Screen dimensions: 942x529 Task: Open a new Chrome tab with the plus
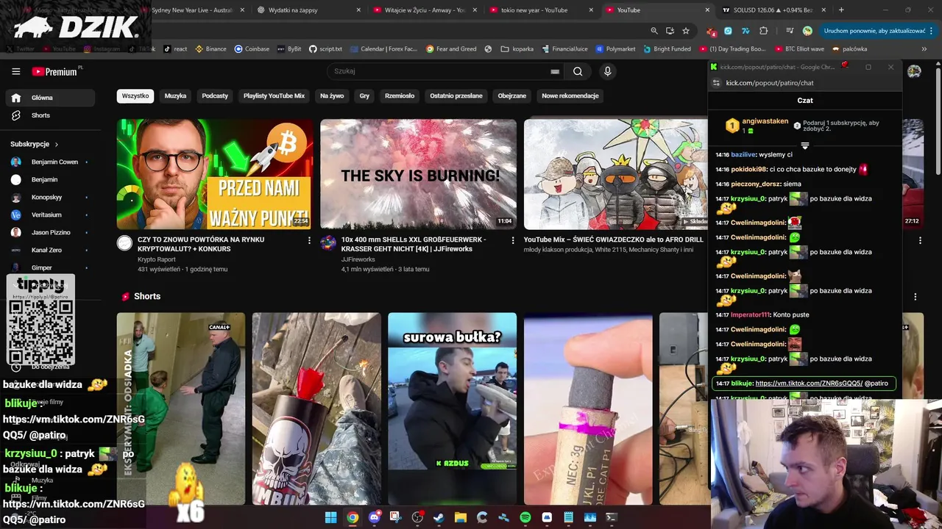pyautogui.click(x=841, y=10)
